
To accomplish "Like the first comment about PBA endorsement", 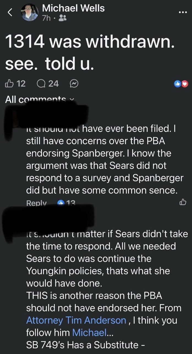I will tap(183, 203).
